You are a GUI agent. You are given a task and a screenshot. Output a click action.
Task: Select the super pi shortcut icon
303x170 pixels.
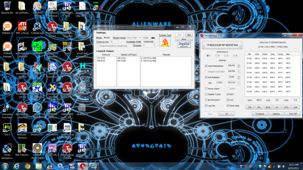coord(37,90)
